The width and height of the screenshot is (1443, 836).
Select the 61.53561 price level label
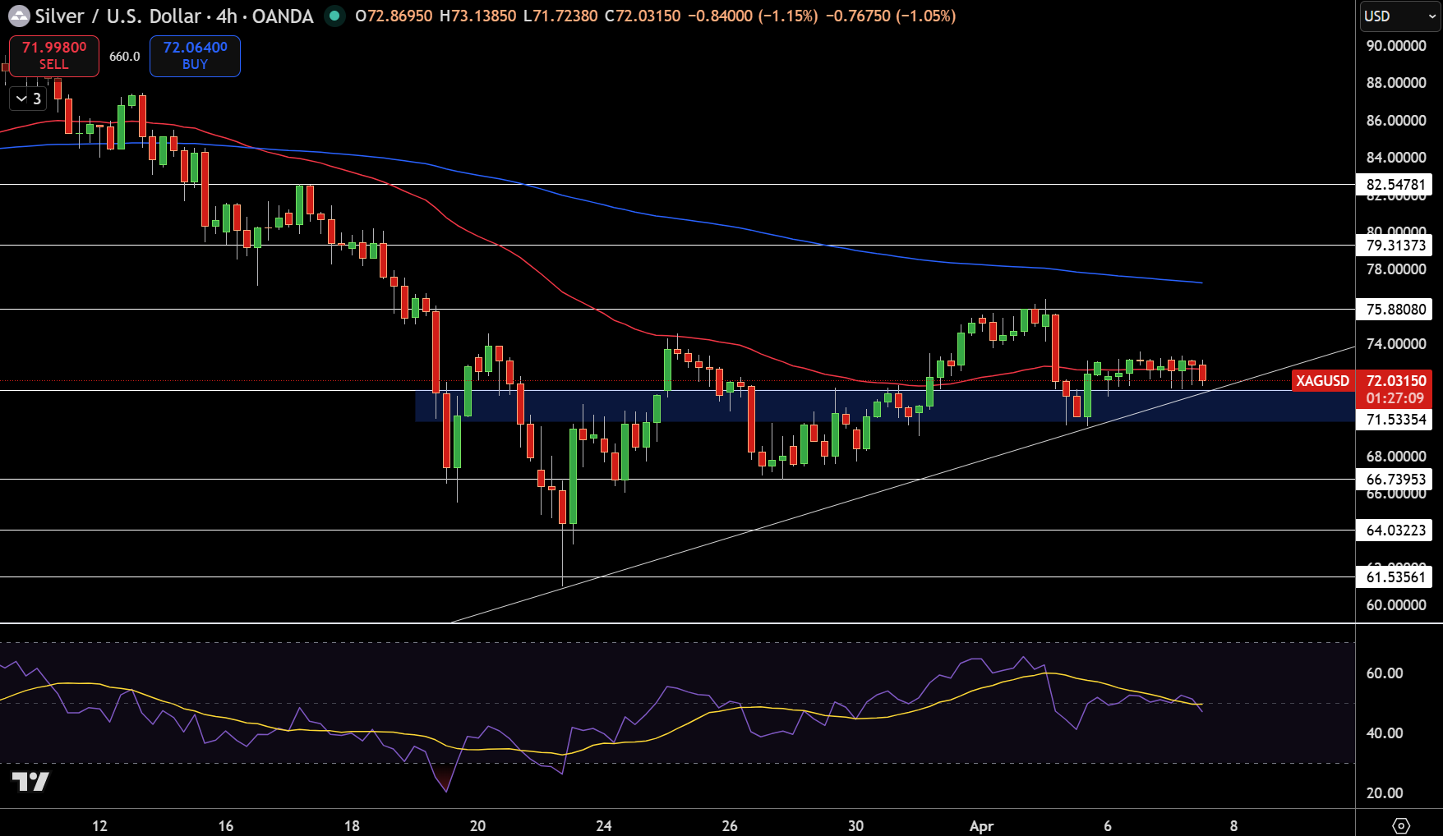[x=1395, y=577]
